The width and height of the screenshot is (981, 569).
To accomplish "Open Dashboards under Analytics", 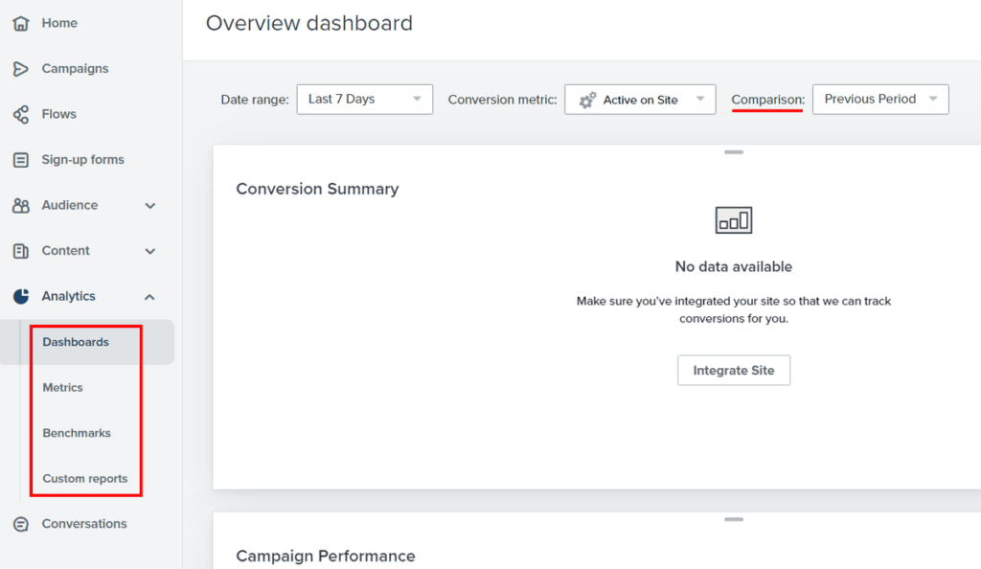I will [x=76, y=342].
